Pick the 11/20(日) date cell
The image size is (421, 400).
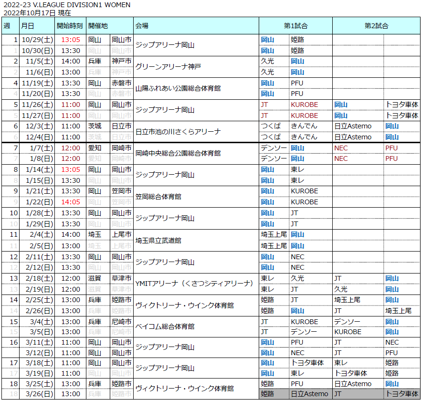pyautogui.click(x=38, y=94)
